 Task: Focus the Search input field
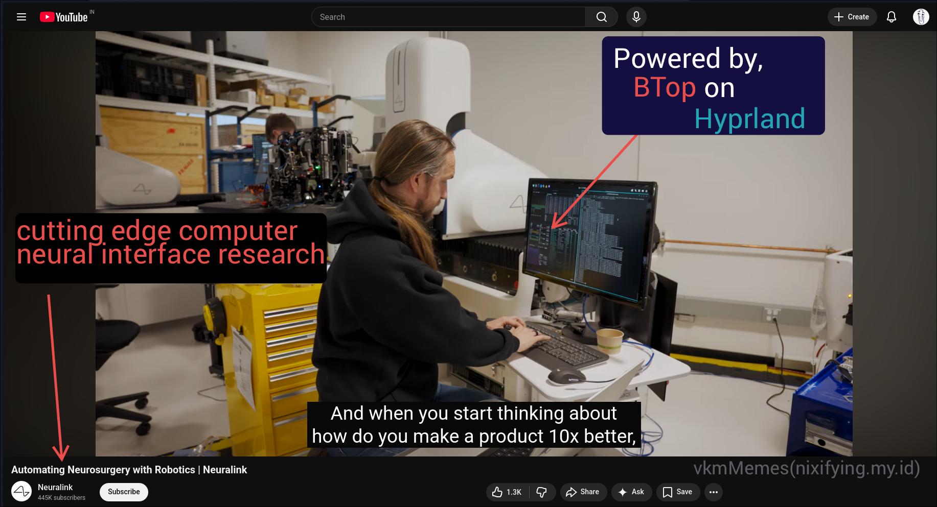tap(448, 17)
